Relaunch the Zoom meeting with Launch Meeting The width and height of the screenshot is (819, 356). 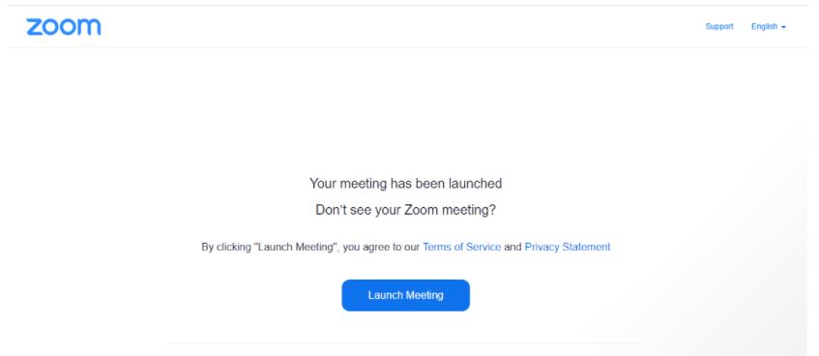coord(406,295)
